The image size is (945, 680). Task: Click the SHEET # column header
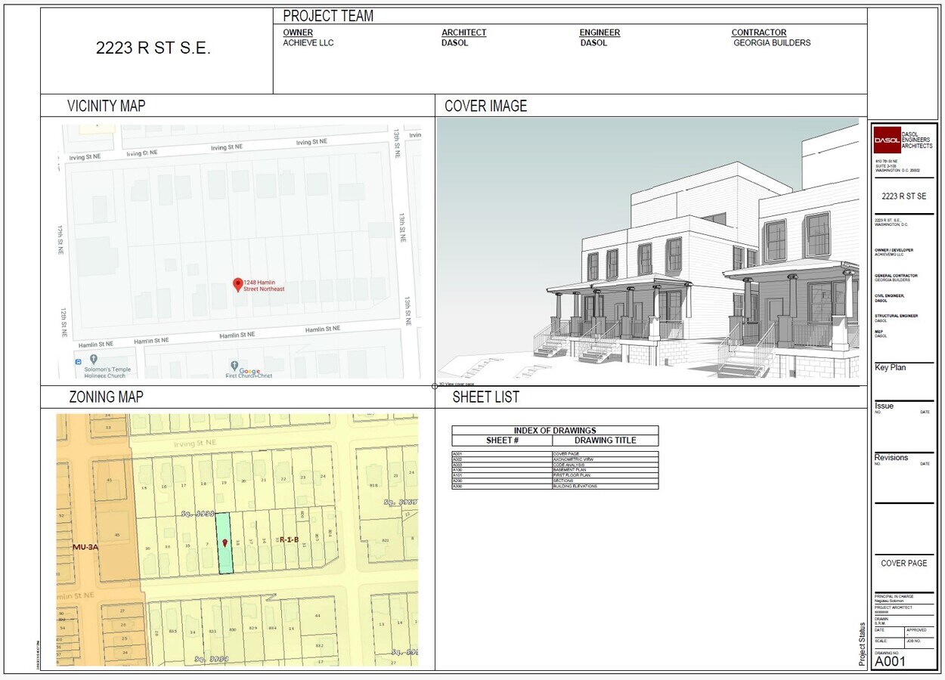pyautogui.click(x=503, y=440)
